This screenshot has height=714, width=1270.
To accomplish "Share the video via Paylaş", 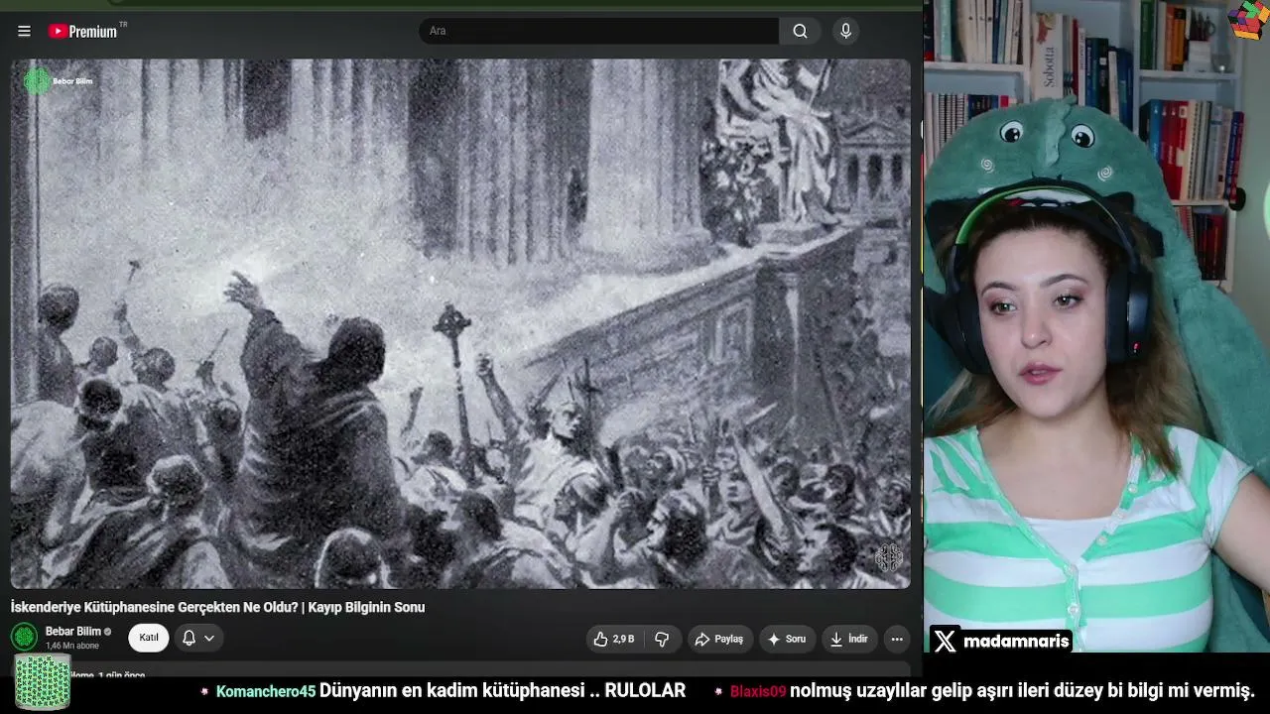I will tap(719, 639).
